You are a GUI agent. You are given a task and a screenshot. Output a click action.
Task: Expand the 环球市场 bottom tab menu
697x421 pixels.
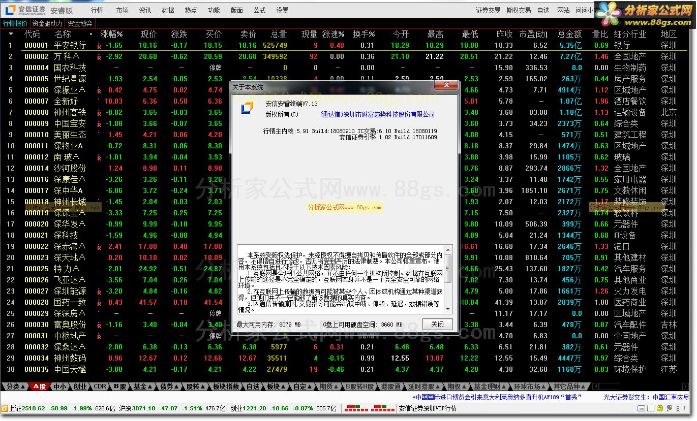tap(529, 386)
